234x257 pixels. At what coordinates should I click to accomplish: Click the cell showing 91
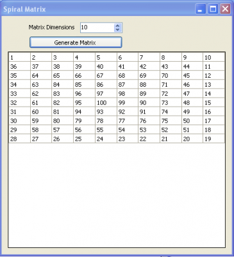click(x=149, y=112)
